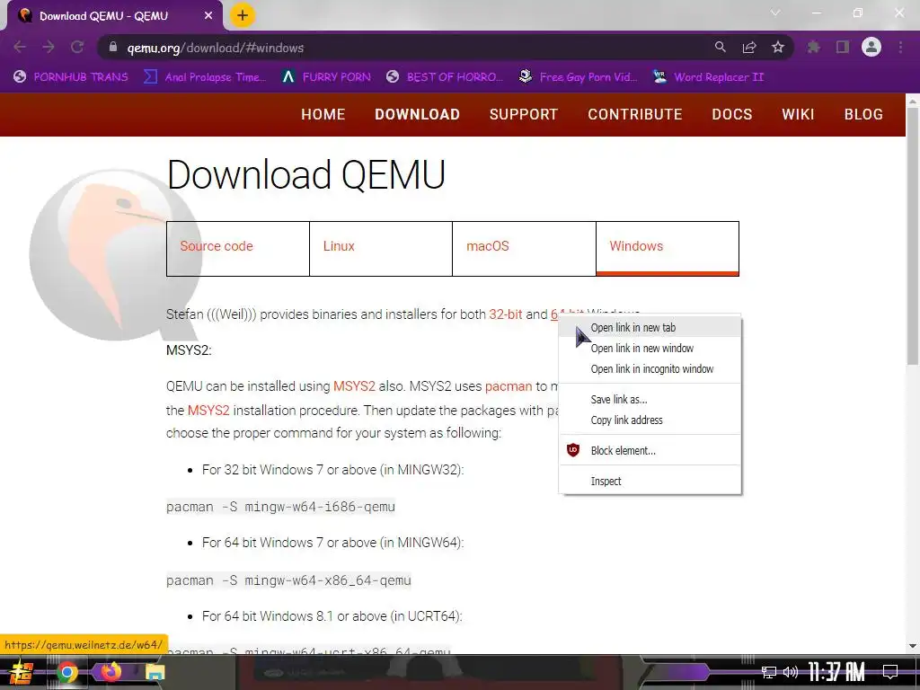Screen dimensions: 920x690
Task: Choose Block element... from context menu
Action: [650, 450]
